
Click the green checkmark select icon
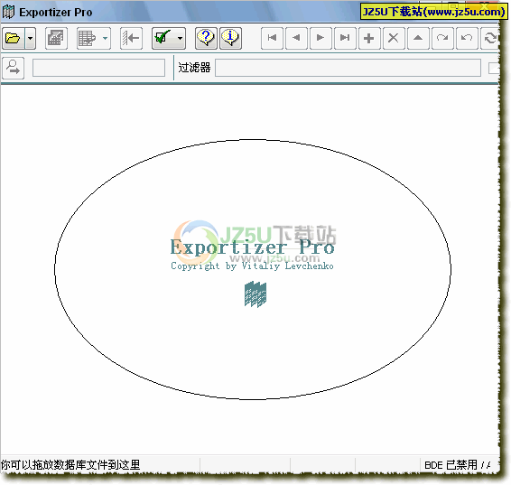[163, 39]
